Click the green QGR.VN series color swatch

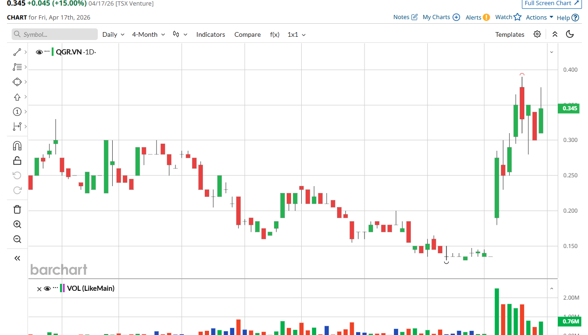click(x=53, y=52)
